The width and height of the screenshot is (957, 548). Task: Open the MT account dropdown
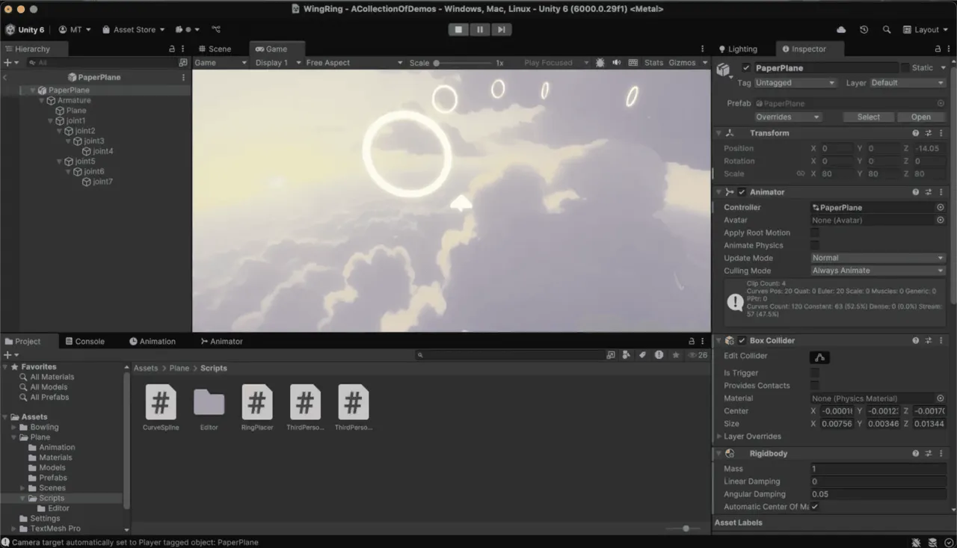click(x=74, y=29)
